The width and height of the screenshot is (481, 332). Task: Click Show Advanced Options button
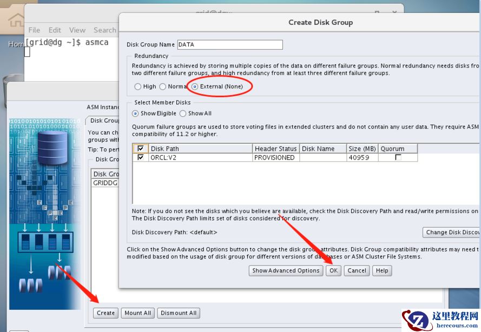tap(286, 270)
